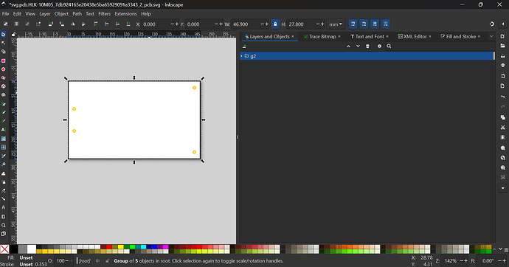The image size is (509, 267).
Task: Toggle the move patterns with object button
Action: point(386,24)
